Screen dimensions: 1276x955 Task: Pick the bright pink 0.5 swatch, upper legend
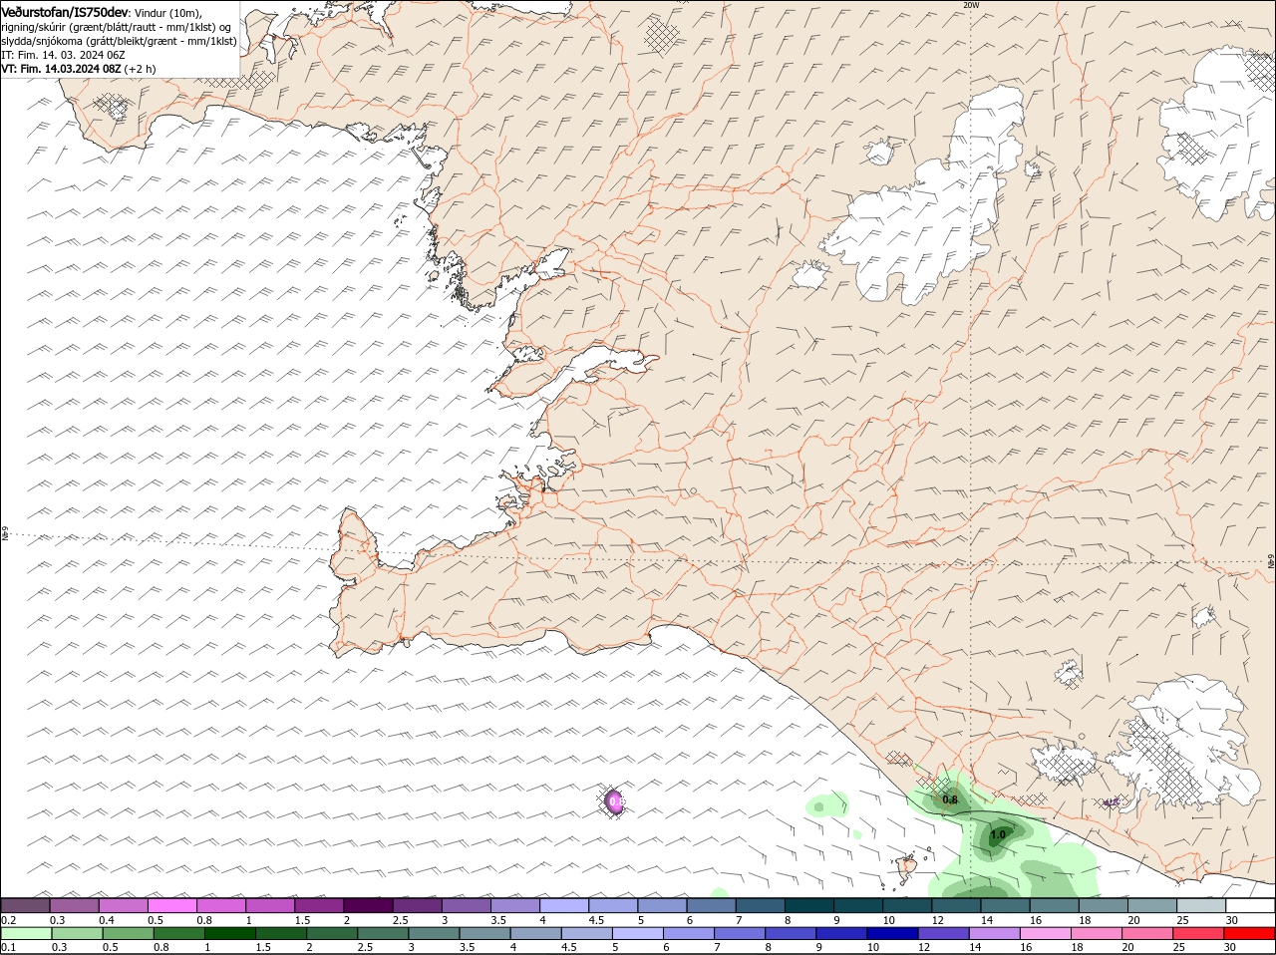pyautogui.click(x=171, y=905)
